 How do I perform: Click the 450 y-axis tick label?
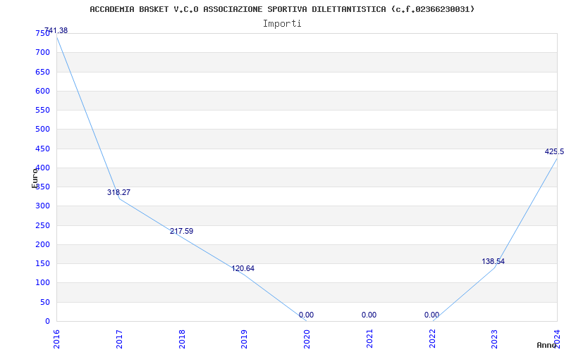(x=42, y=149)
